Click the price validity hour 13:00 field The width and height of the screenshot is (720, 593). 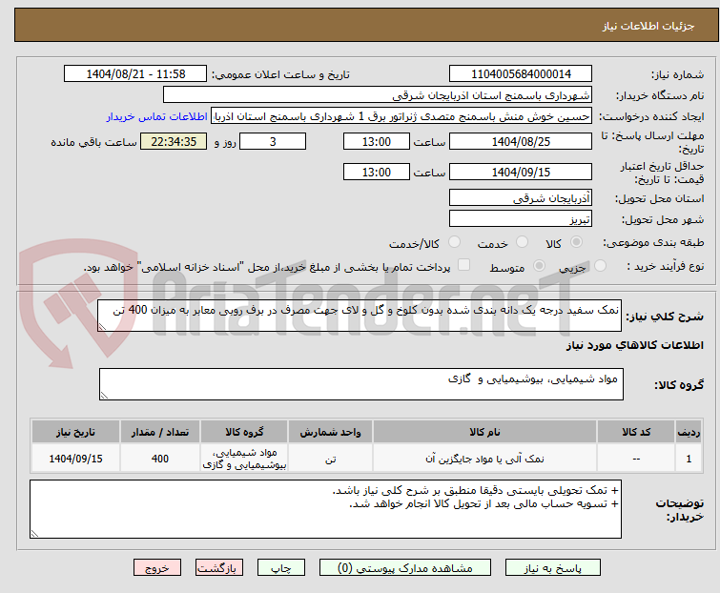377,173
